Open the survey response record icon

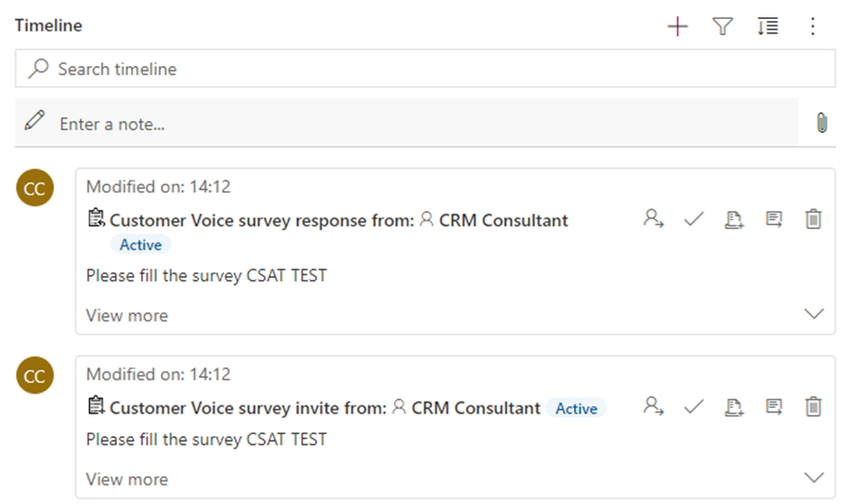(x=774, y=219)
